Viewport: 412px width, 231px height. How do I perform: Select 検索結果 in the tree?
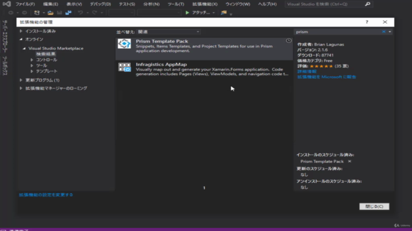pyautogui.click(x=46, y=54)
